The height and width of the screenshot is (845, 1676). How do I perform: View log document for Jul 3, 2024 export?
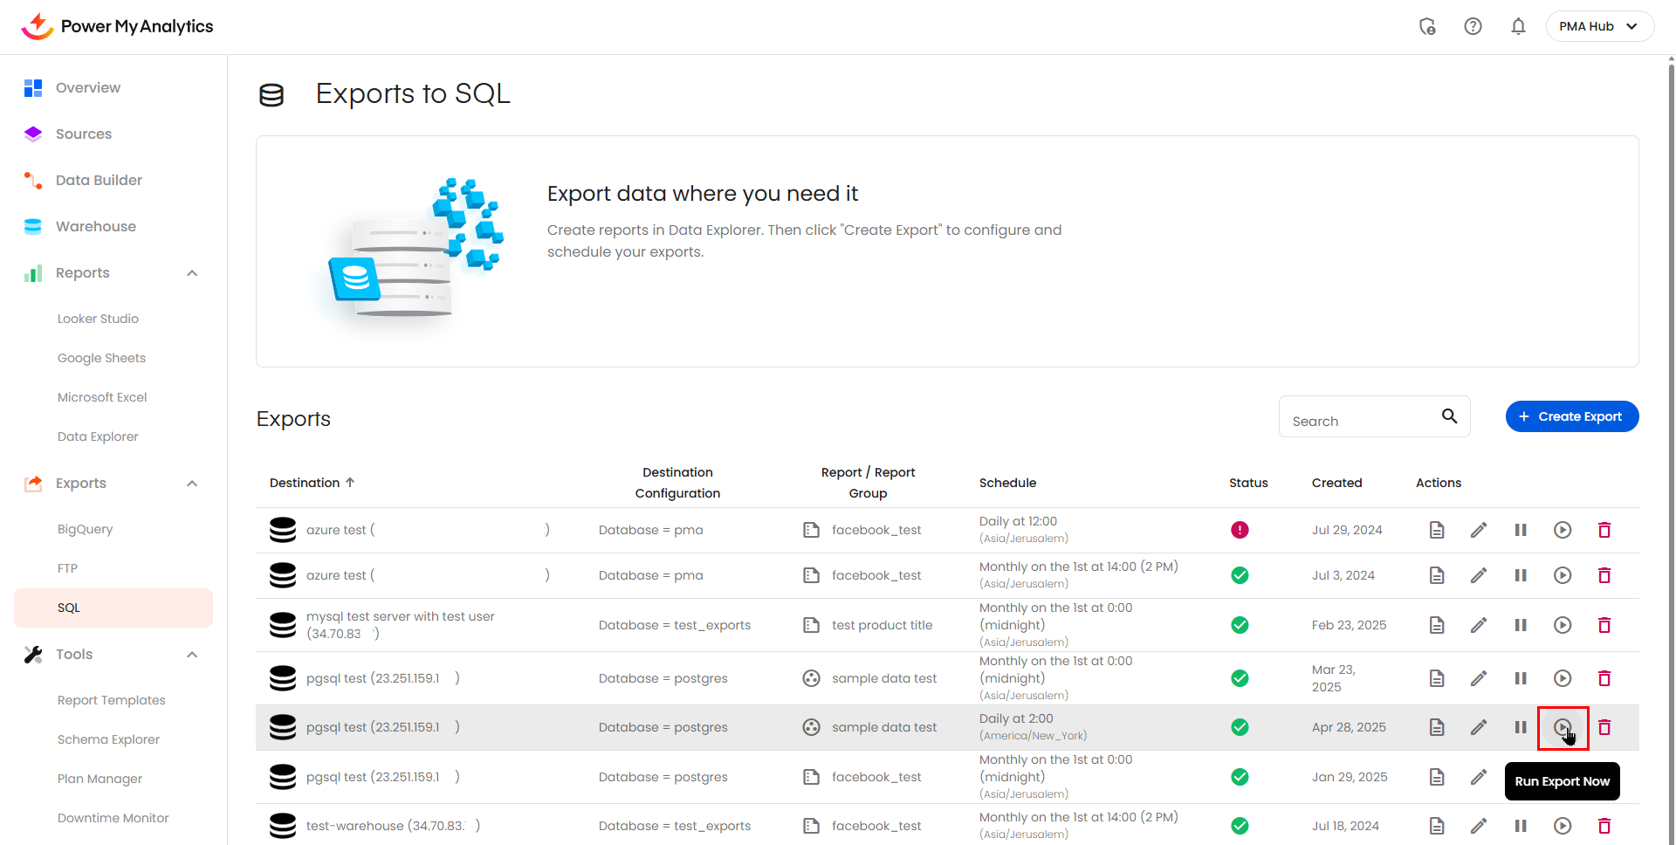click(1437, 575)
